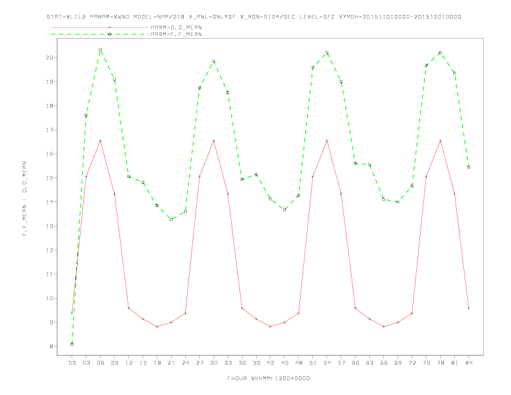Screen dimensions: 511x395
Task: Select the red O.O_MEAN point at hour 84
Action: click(x=468, y=308)
